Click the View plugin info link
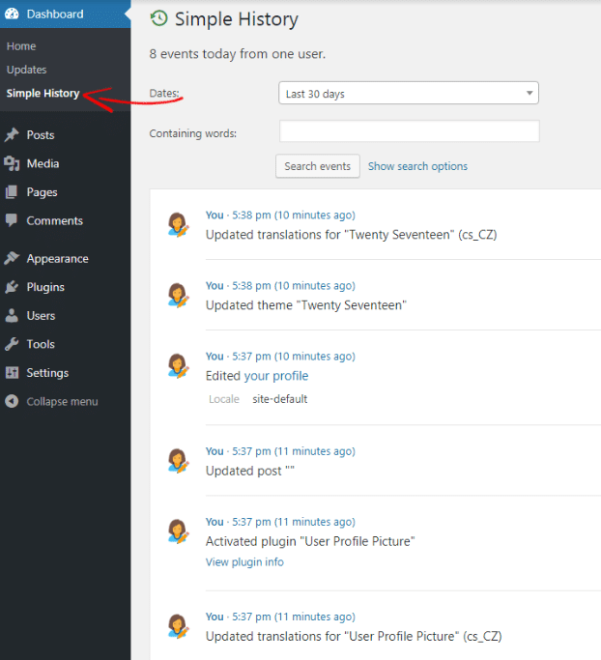Viewport: 601px width, 660px height. pos(244,561)
